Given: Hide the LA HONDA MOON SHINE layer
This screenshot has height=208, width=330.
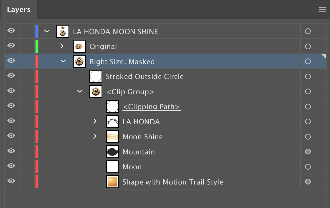Looking at the screenshot, I should [11, 31].
